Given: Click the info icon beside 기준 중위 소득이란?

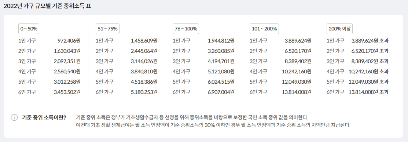Looking at the screenshot, I should click(x=14, y=117).
